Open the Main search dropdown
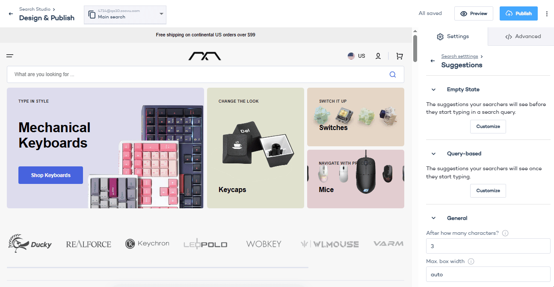554x287 pixels. [x=161, y=14]
